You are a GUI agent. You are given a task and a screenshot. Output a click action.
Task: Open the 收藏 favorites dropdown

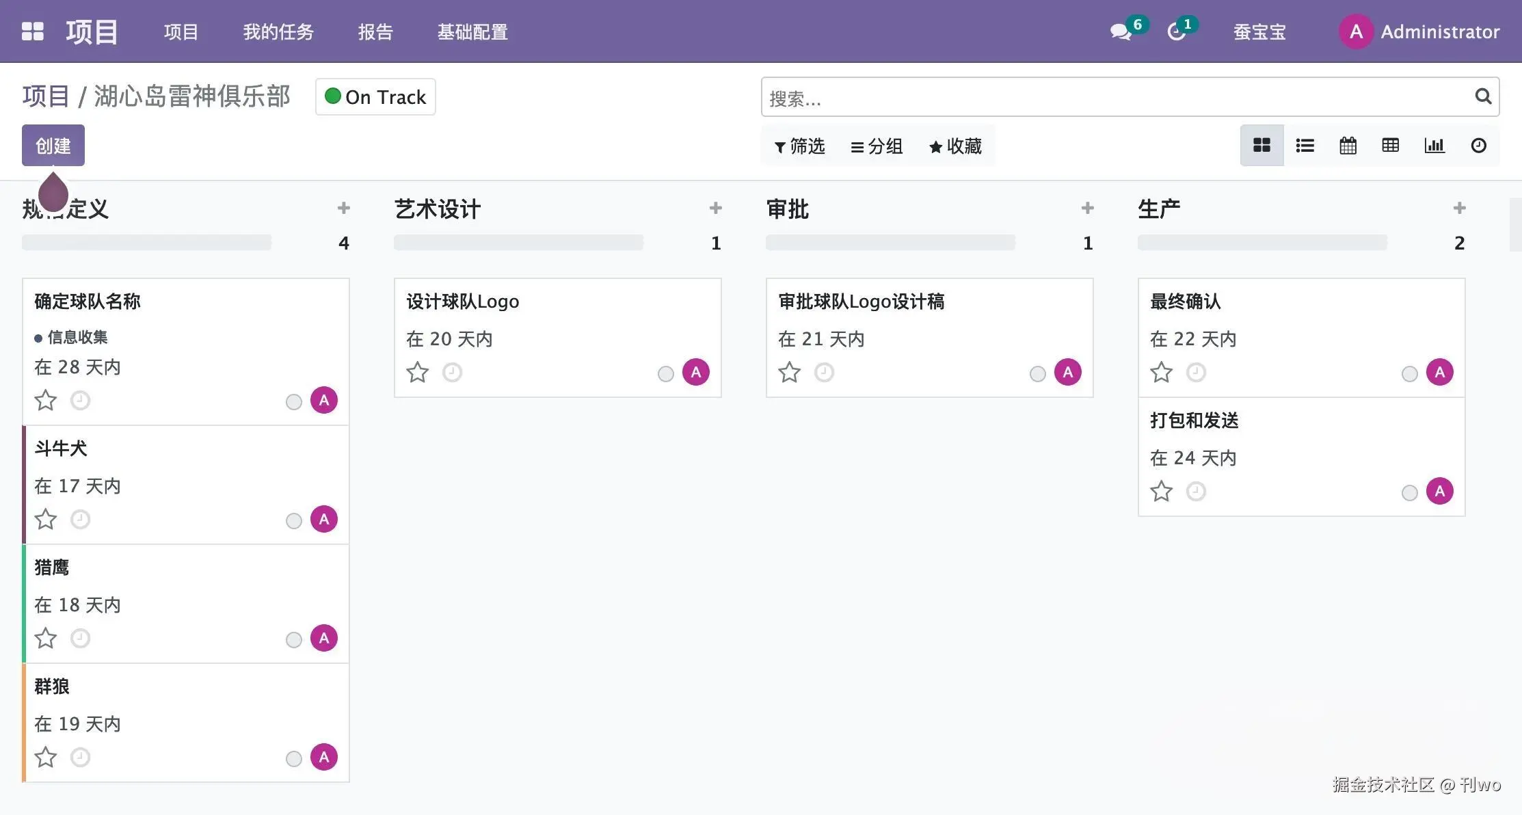click(x=956, y=146)
